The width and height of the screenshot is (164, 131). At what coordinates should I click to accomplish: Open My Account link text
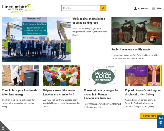[143, 8]
